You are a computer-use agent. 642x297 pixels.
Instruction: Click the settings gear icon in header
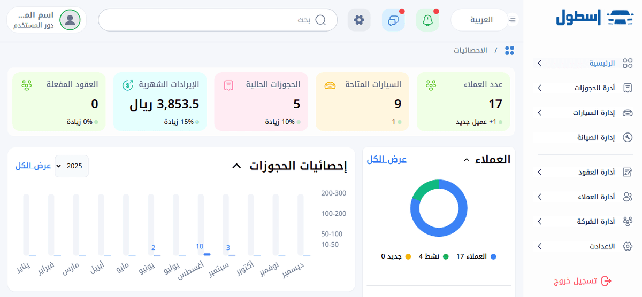click(x=359, y=20)
